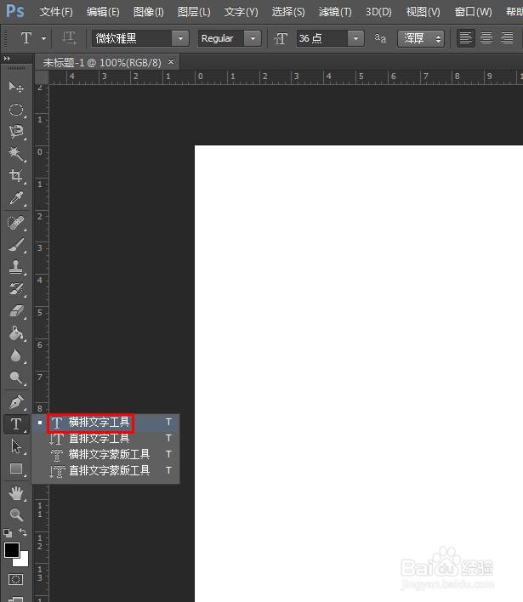Select the Paint Bucket tool
This screenshot has height=602, width=523.
click(16, 333)
